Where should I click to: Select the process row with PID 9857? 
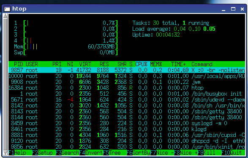point(127,70)
